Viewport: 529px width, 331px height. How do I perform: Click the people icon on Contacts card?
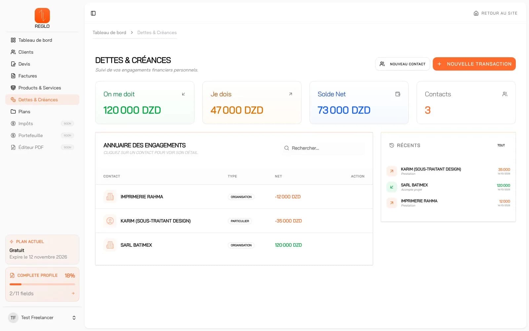pyautogui.click(x=505, y=94)
